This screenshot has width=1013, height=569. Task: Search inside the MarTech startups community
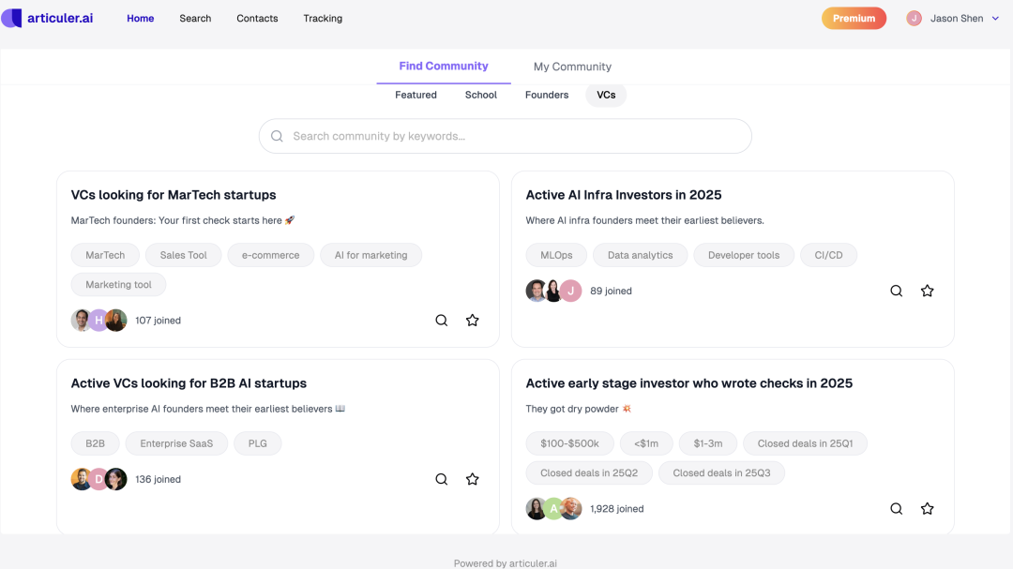pyautogui.click(x=442, y=321)
